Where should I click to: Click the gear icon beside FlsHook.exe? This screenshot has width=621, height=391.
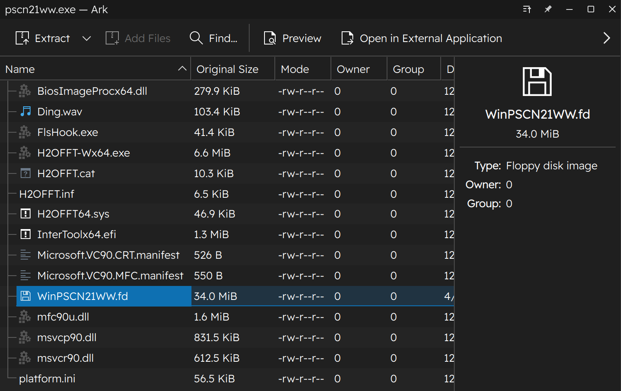[x=25, y=132]
